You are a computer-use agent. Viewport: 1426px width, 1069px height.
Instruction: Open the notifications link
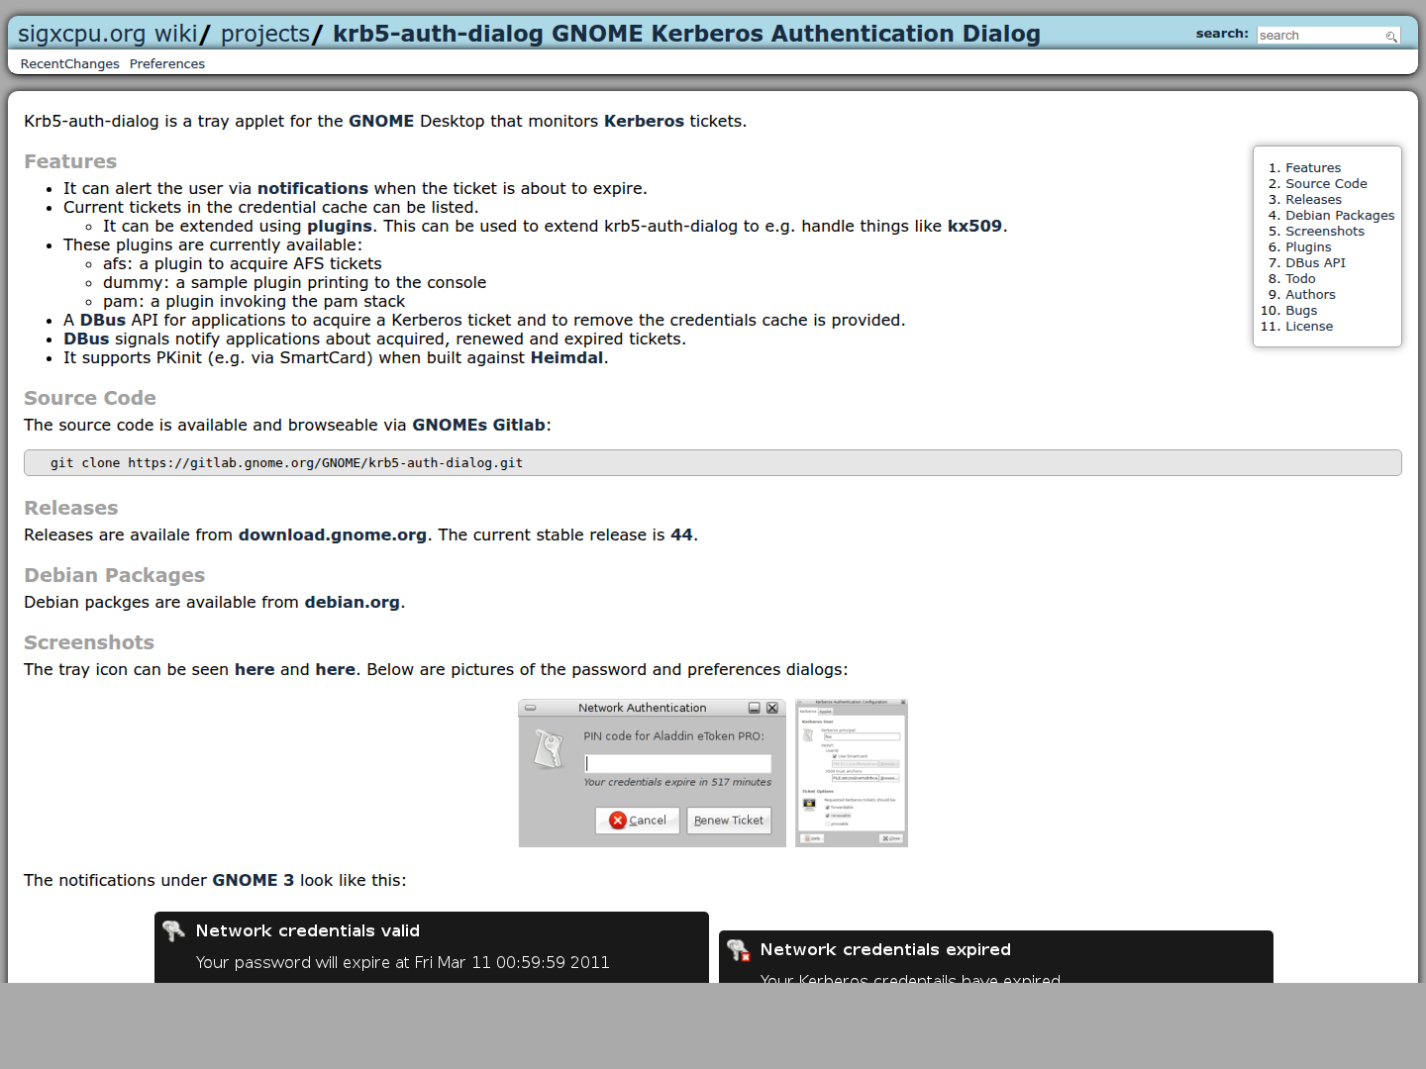coord(313,188)
